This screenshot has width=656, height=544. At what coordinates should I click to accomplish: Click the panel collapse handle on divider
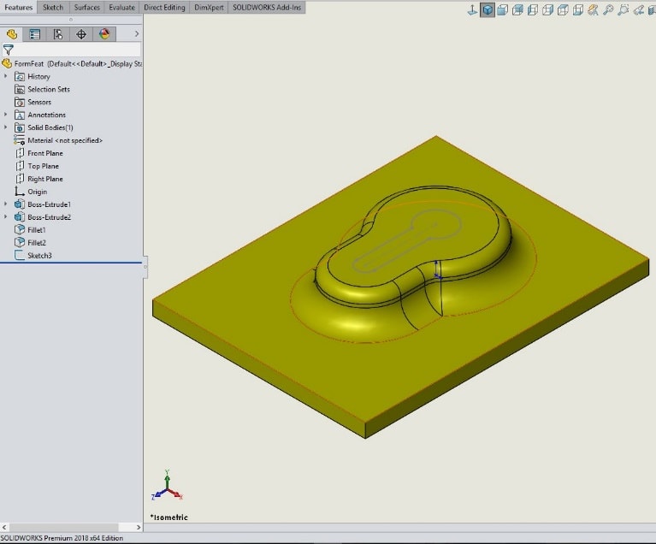[x=145, y=267]
